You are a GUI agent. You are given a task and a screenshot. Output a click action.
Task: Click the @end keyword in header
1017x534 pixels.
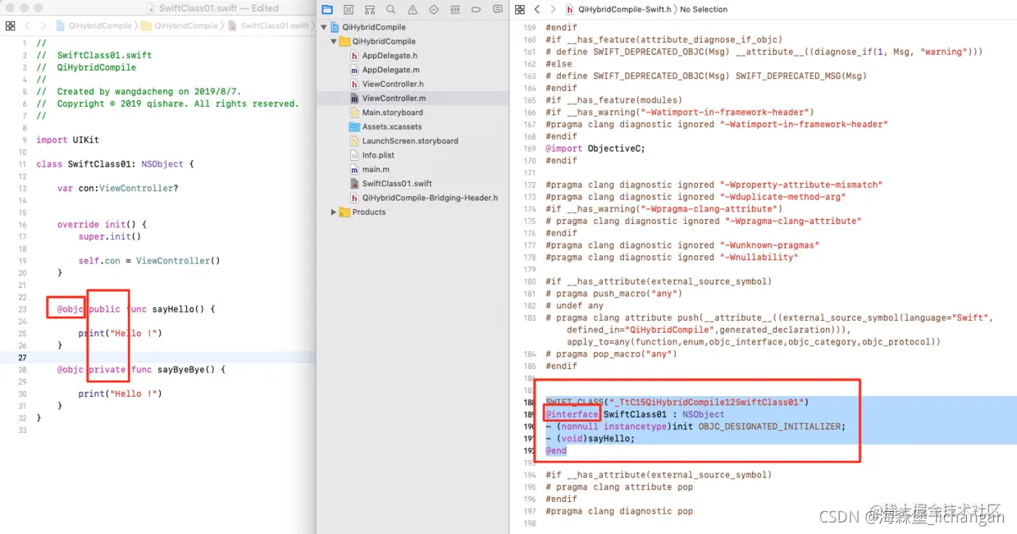[556, 450]
